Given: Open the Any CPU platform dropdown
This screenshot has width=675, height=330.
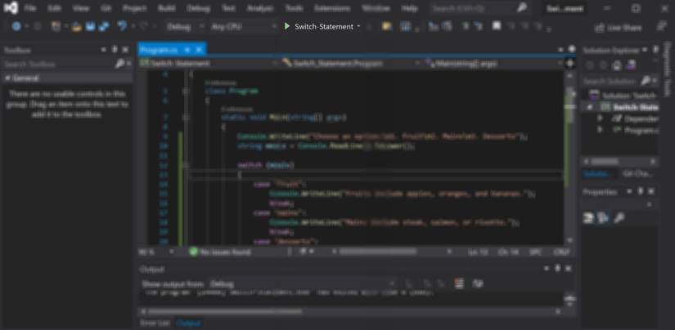Looking at the screenshot, I should point(243,27).
